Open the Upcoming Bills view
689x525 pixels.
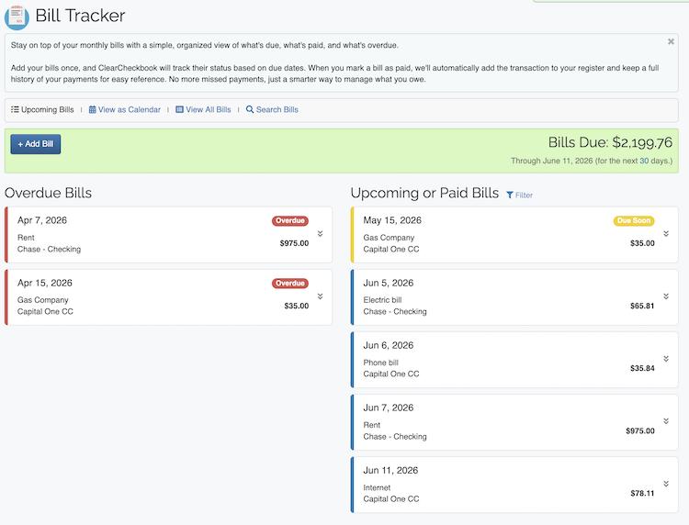coord(42,110)
